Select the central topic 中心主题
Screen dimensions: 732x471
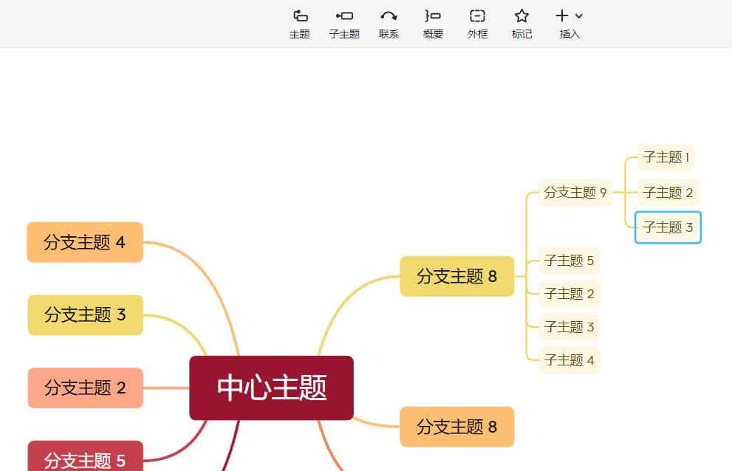(271, 387)
